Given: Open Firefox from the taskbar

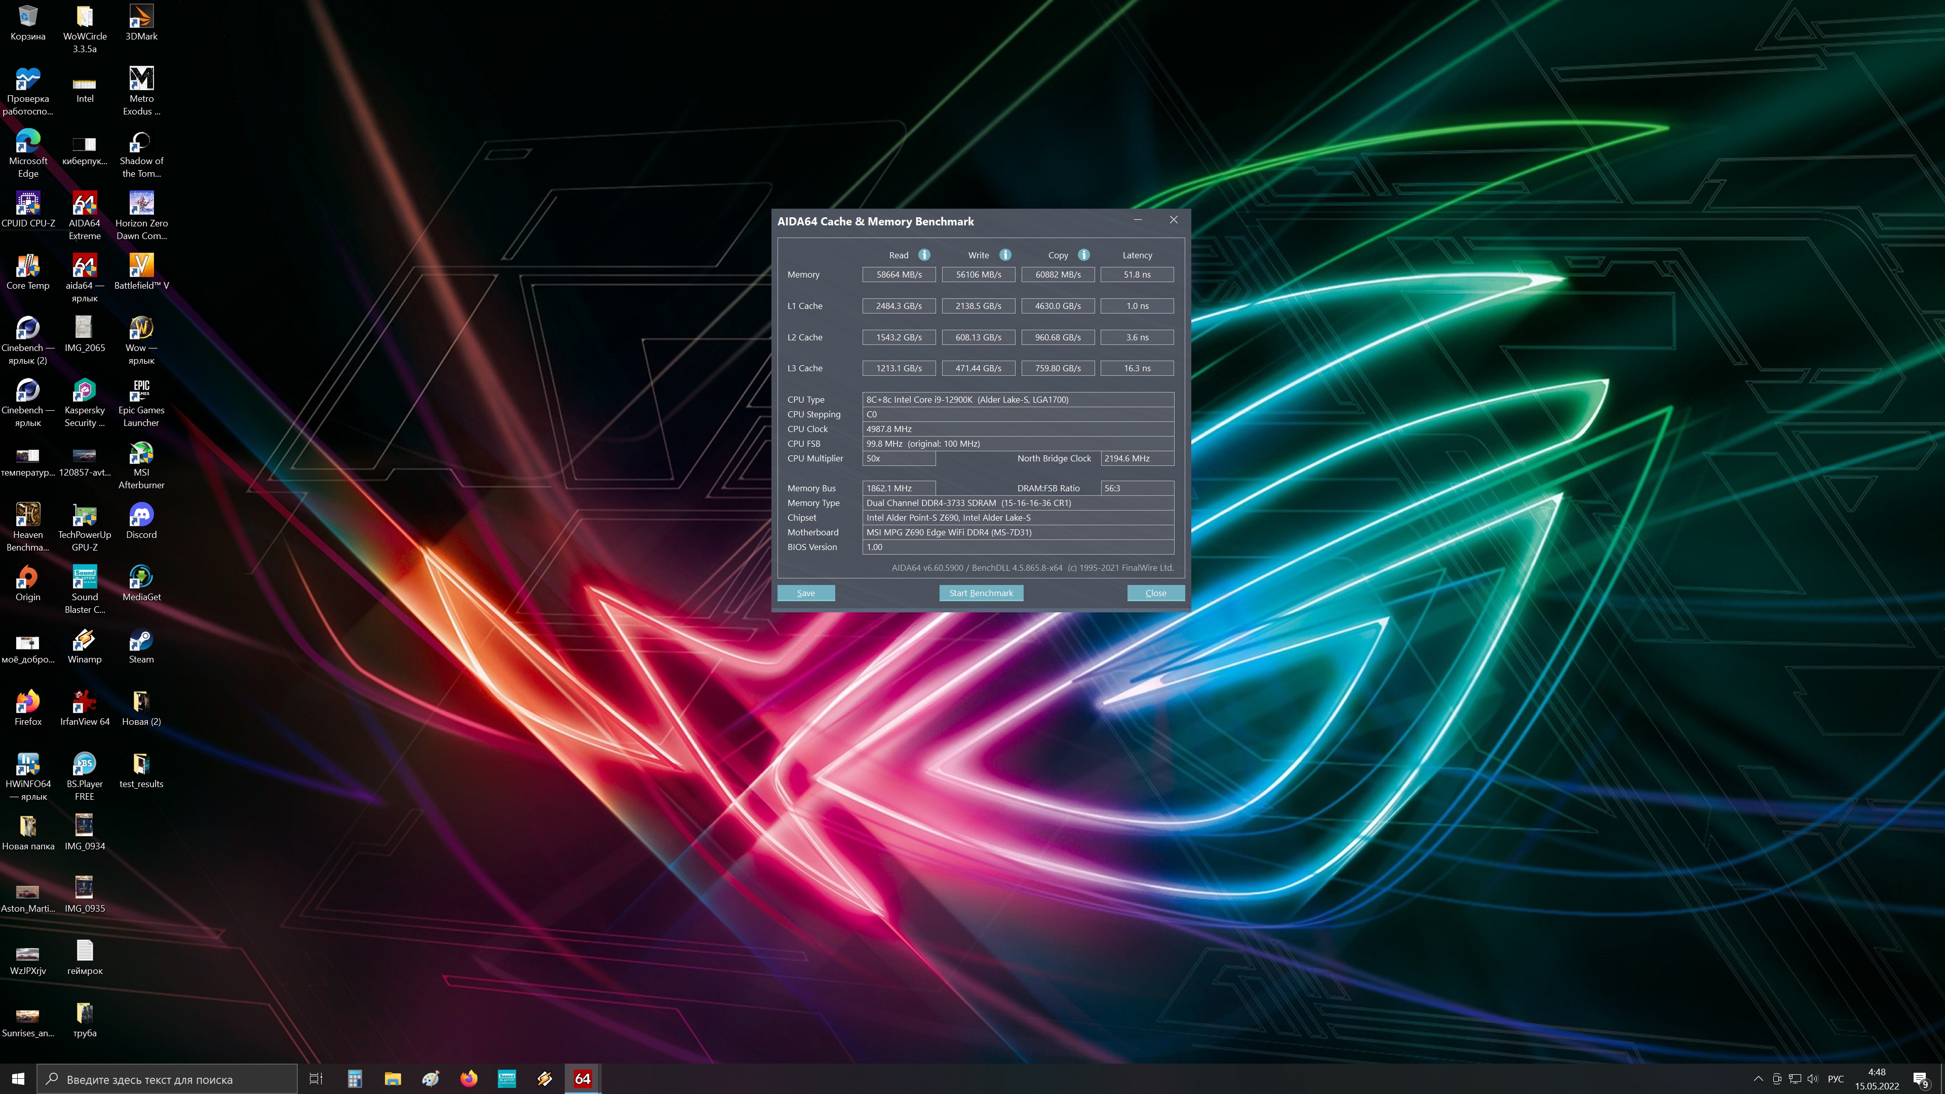Looking at the screenshot, I should (x=469, y=1078).
